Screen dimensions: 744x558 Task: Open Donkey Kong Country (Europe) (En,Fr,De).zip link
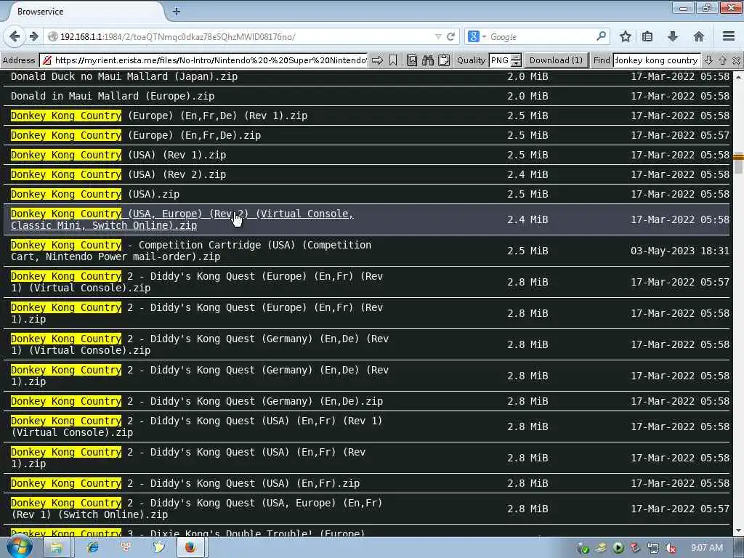point(136,135)
